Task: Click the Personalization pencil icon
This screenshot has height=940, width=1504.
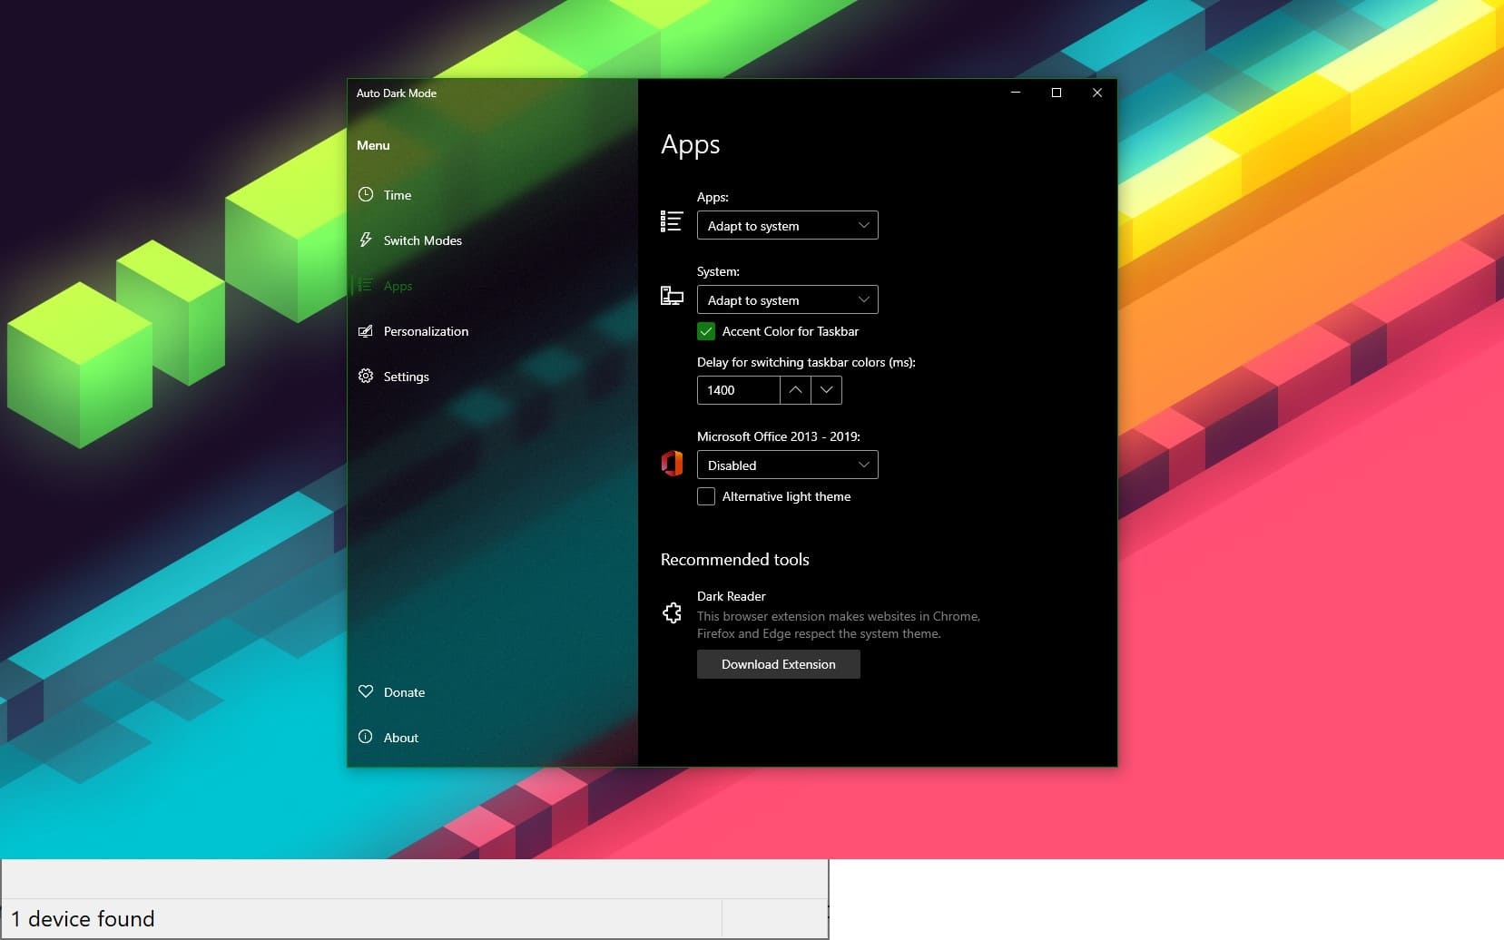Action: tap(366, 331)
